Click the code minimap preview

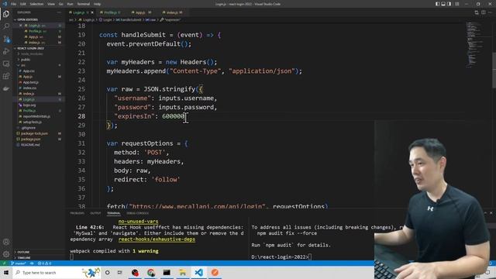[474, 44]
